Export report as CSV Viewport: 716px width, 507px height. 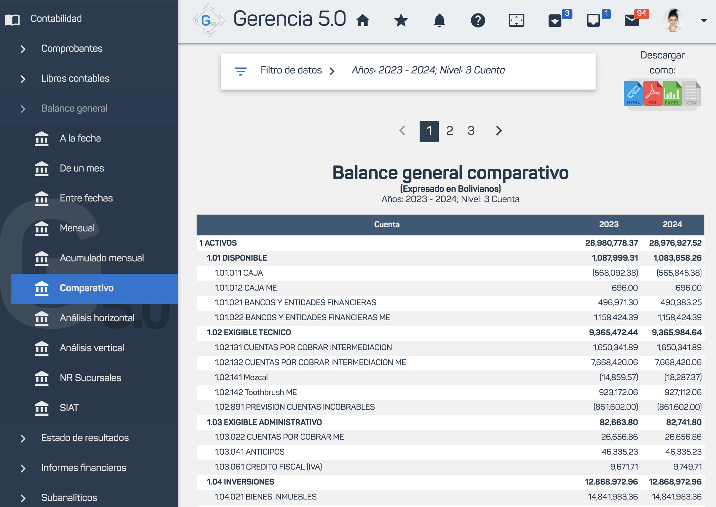click(x=691, y=93)
